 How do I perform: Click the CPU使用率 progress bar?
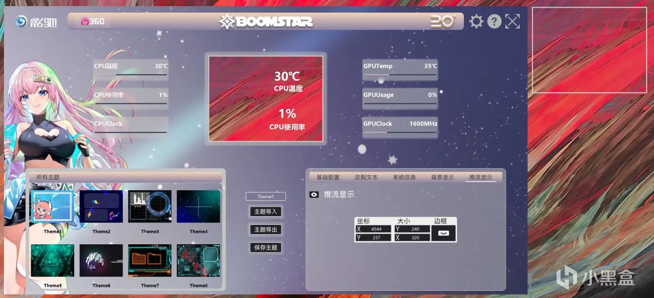pyautogui.click(x=130, y=104)
